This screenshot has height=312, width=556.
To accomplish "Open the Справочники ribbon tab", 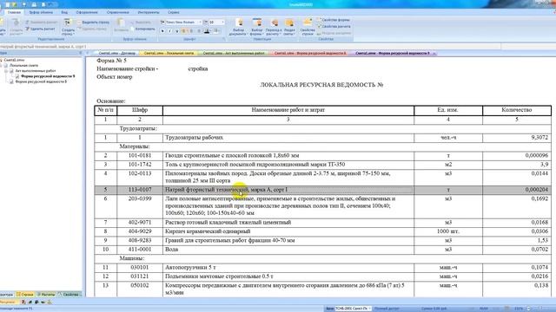I will [118, 12].
